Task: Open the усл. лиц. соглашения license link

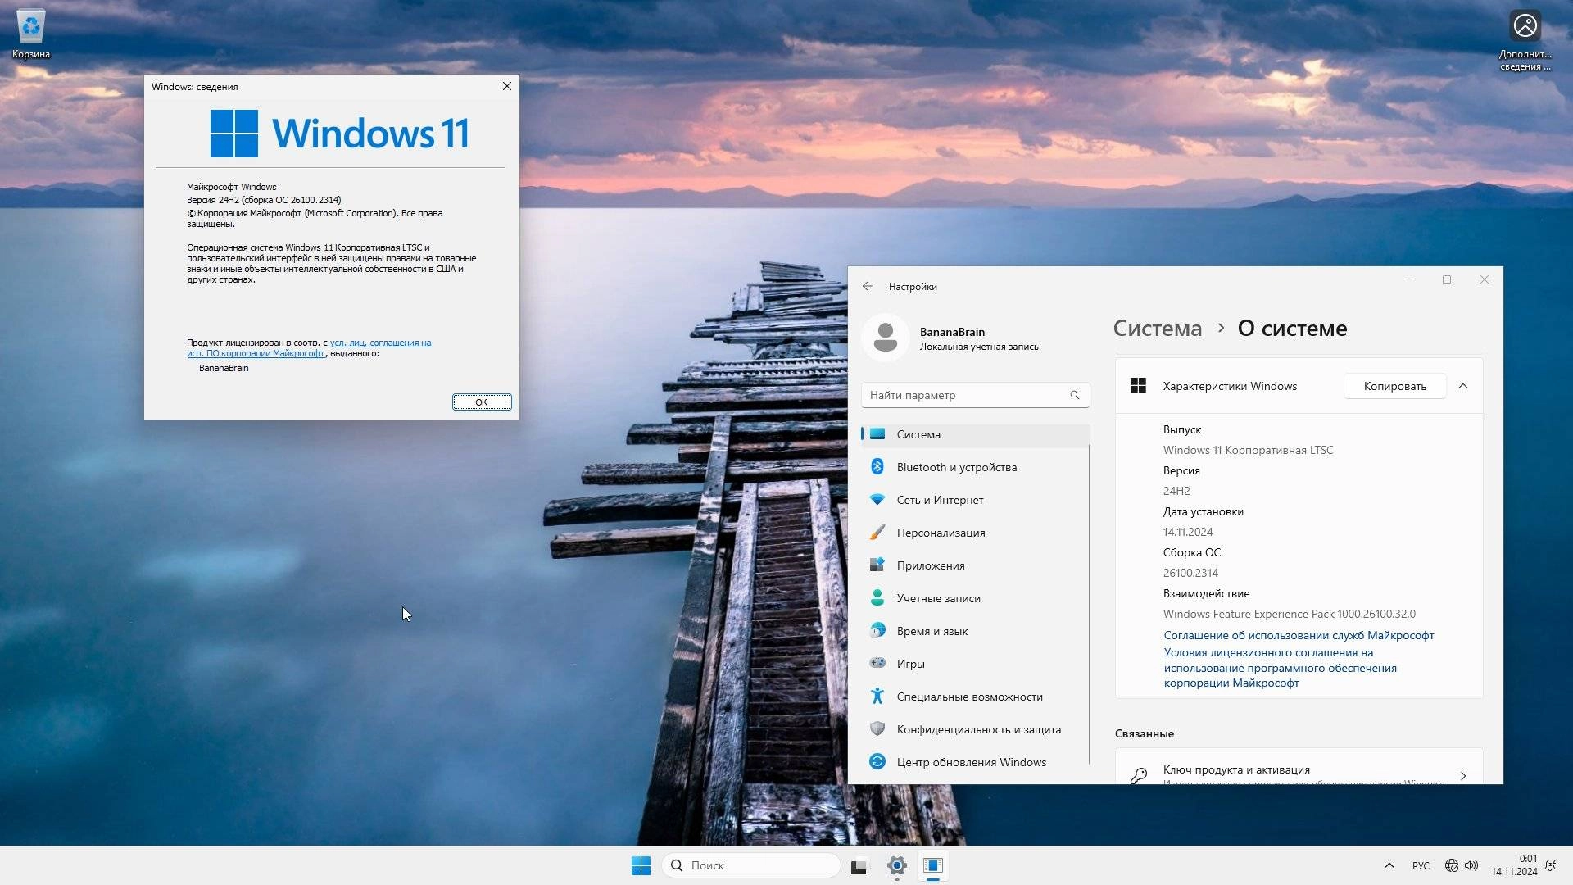Action: click(381, 343)
